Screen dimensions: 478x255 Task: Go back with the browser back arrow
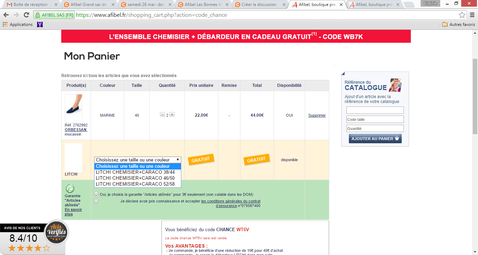(6, 15)
